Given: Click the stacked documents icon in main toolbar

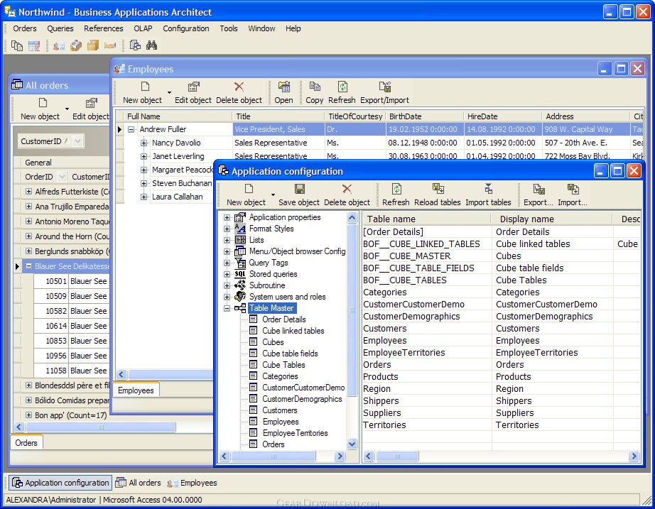Looking at the screenshot, I should pyautogui.click(x=17, y=45).
